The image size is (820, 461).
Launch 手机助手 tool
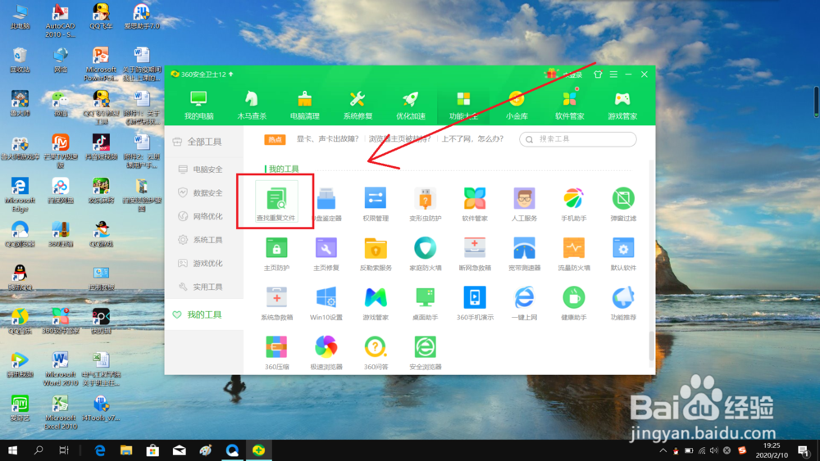pyautogui.click(x=574, y=204)
